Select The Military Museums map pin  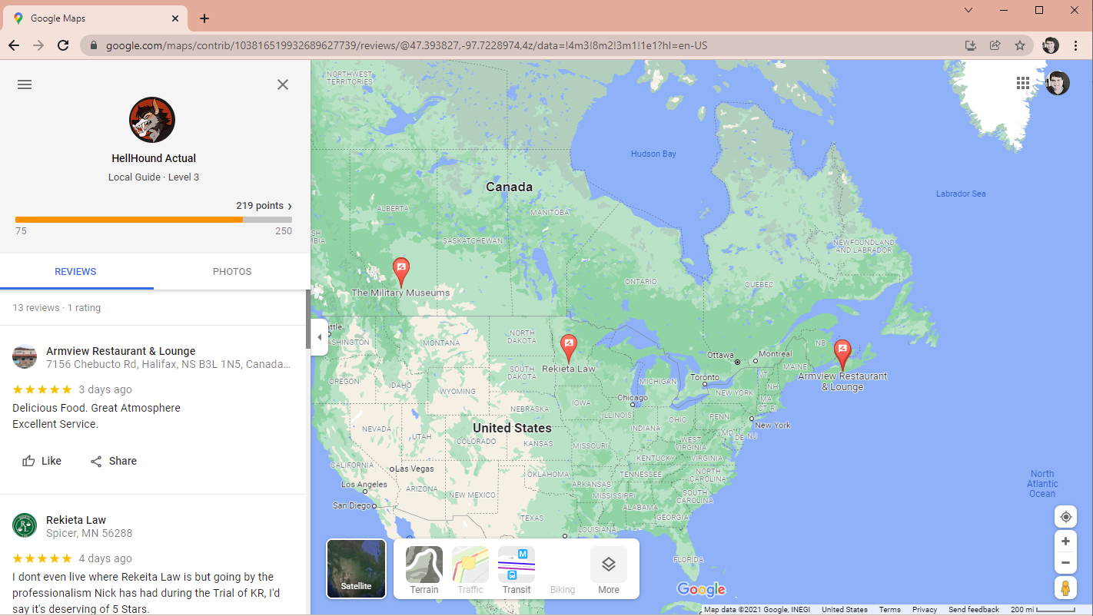(400, 273)
